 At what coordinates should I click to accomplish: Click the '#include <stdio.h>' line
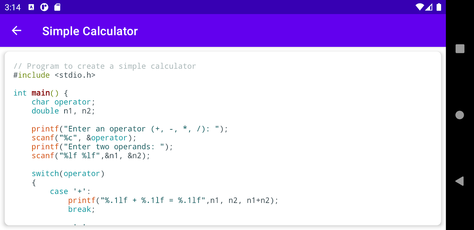tap(54, 75)
